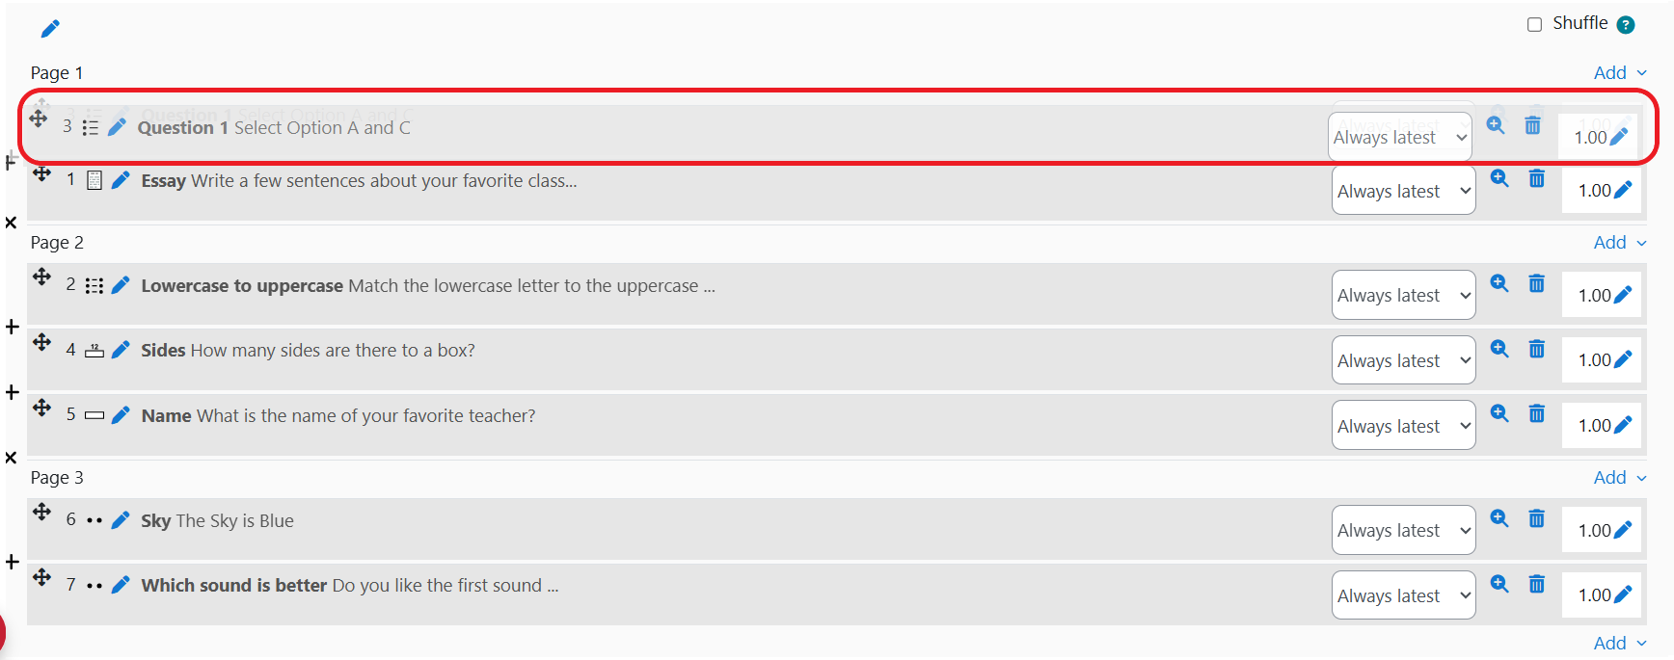Click the quiz heading edit pencil icon

point(50,29)
